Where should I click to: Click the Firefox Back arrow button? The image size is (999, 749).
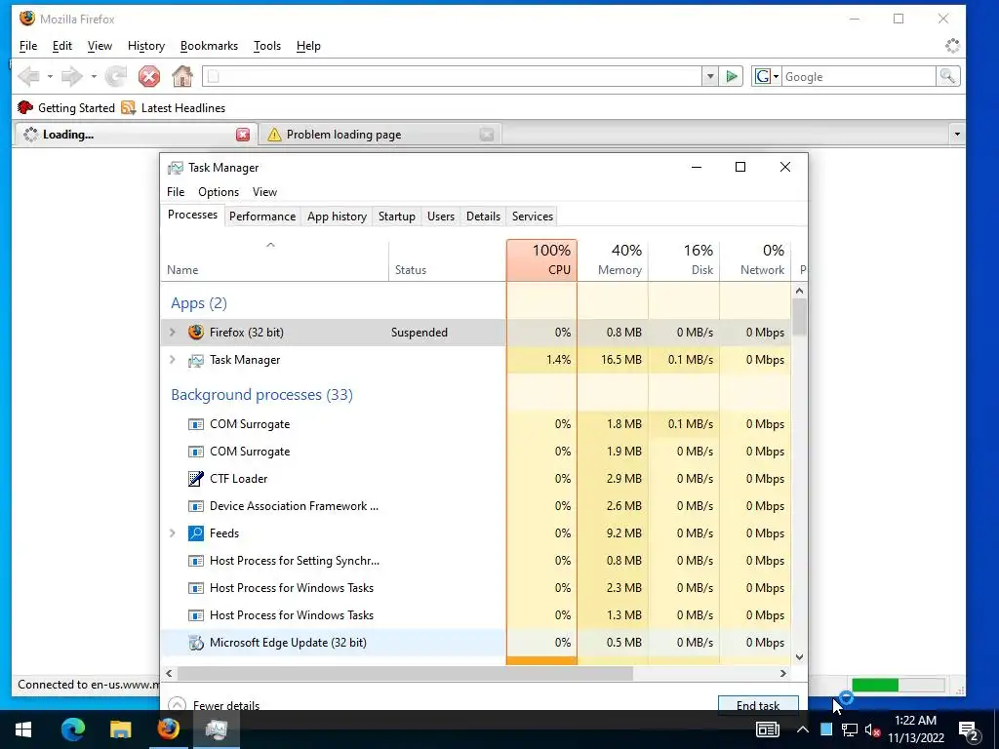pyautogui.click(x=28, y=76)
